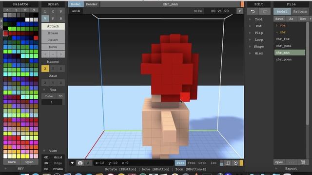Click the yellow bar icon in bottom bar
This screenshot has width=312, height=175.
click(x=241, y=163)
